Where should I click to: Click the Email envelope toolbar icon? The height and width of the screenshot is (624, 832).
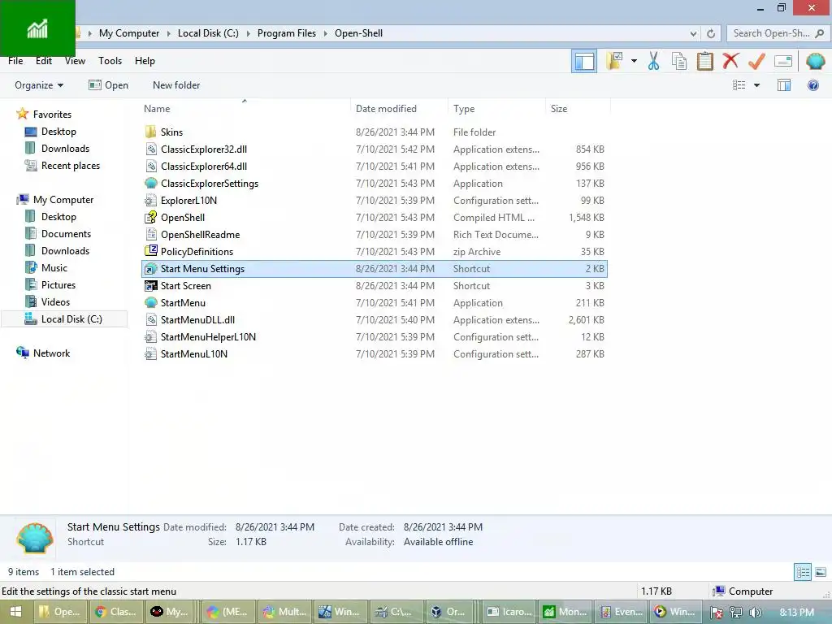tap(783, 61)
